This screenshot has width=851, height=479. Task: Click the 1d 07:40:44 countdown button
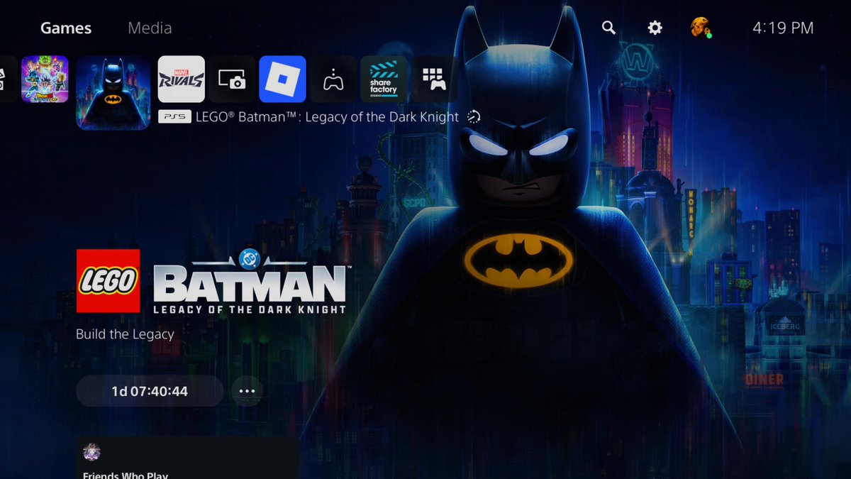pos(150,391)
